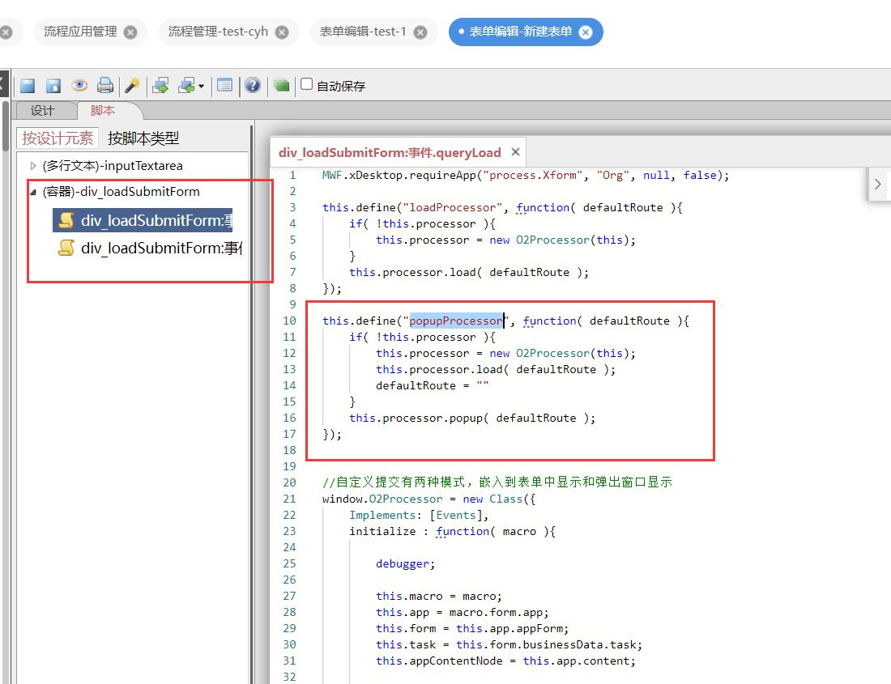The width and height of the screenshot is (891, 684).
Task: Click the green stacked windows icon
Action: [281, 85]
